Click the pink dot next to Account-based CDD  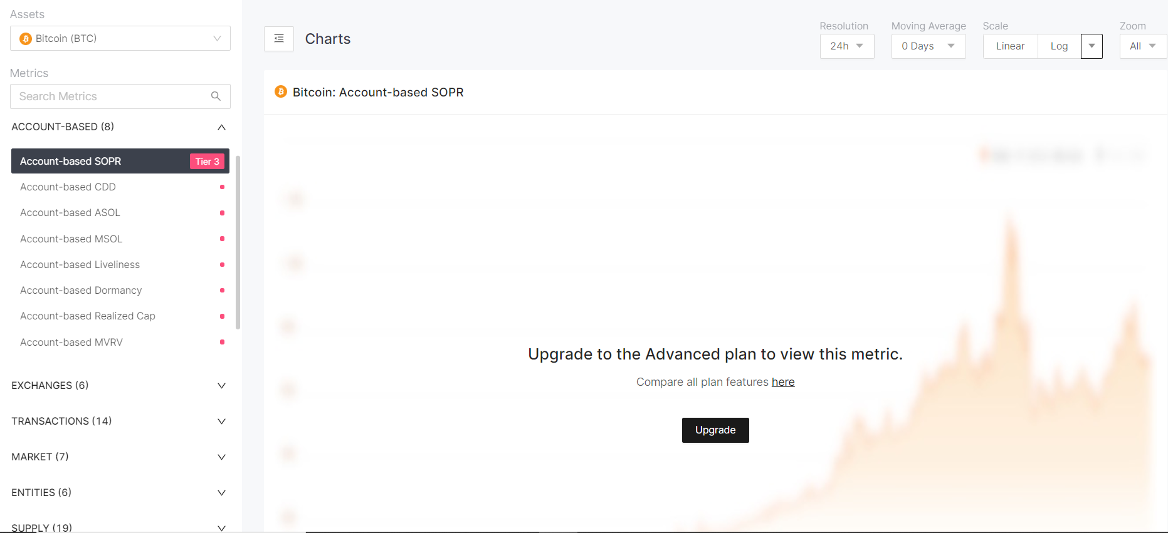[x=222, y=187]
